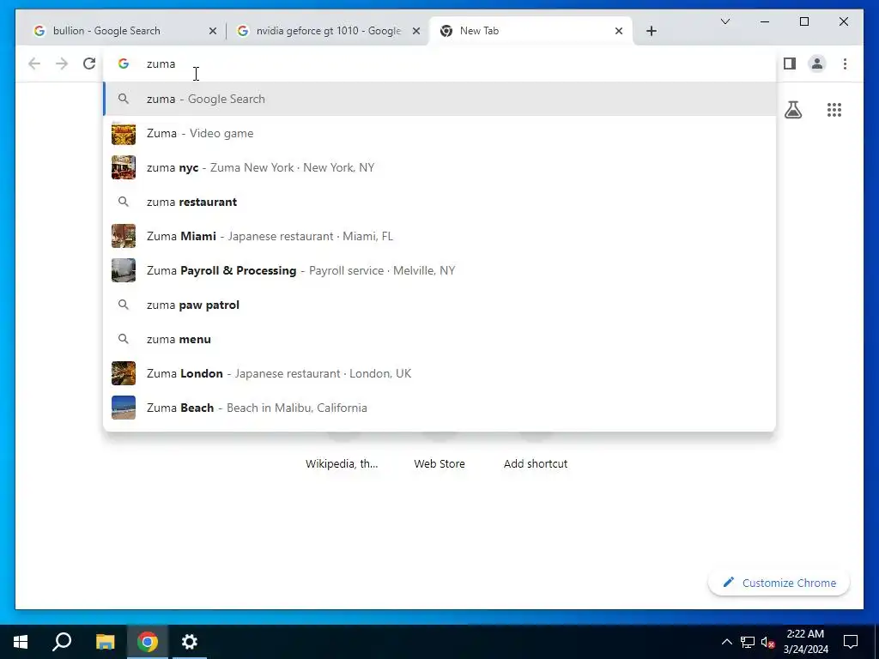Open the Search Labs flask icon
The height and width of the screenshot is (659, 879).
(x=792, y=110)
